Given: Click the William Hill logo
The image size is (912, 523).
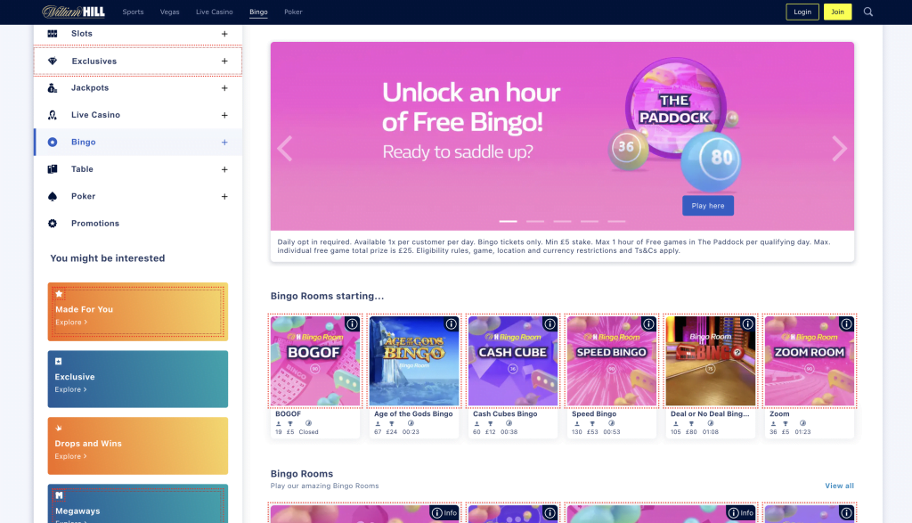Looking at the screenshot, I should pyautogui.click(x=73, y=12).
